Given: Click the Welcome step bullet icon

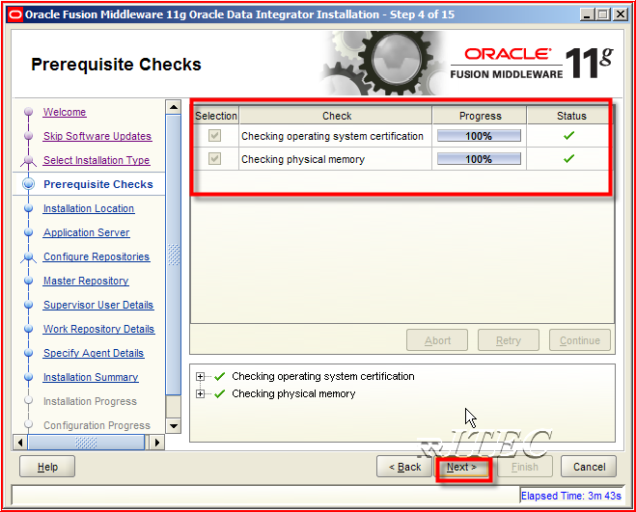Looking at the screenshot, I should coord(28,112).
